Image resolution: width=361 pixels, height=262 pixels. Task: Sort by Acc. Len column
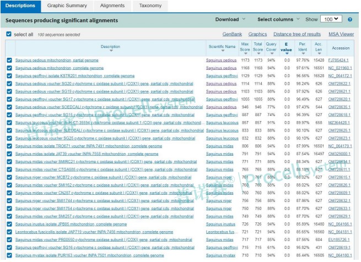(x=319, y=48)
